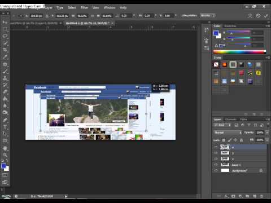Switch to warp mode icon in options bar
The image size is (271, 203).
(x=250, y=16)
